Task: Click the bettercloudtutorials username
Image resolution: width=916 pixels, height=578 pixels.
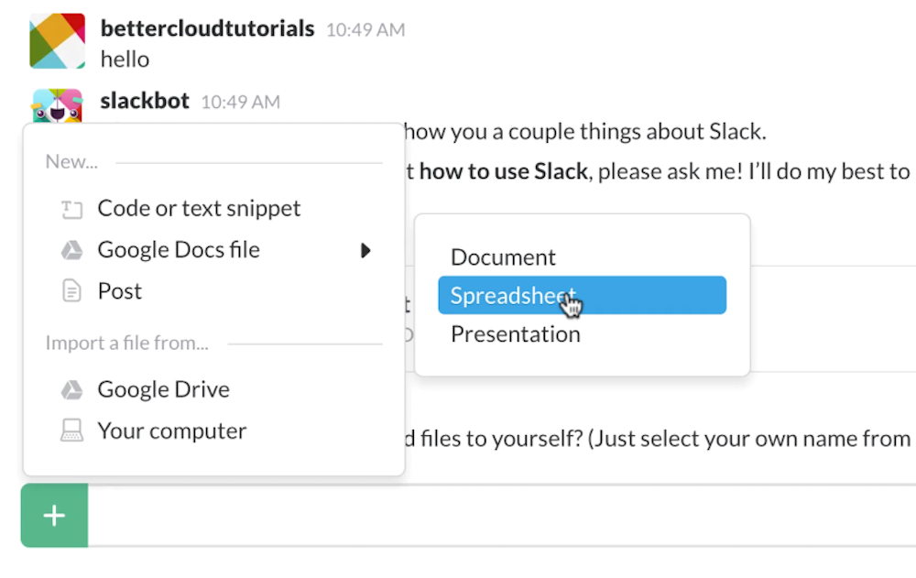Action: 207,28
